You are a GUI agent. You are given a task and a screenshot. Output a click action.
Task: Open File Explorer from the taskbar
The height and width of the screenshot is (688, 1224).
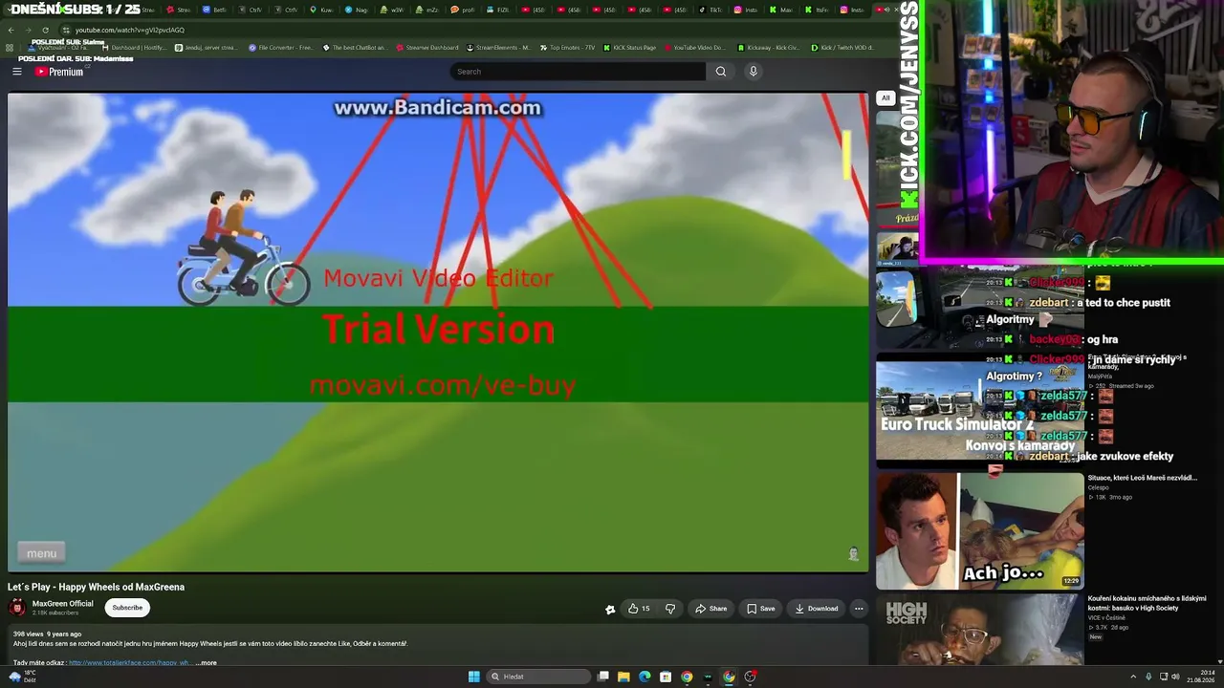coord(623,677)
